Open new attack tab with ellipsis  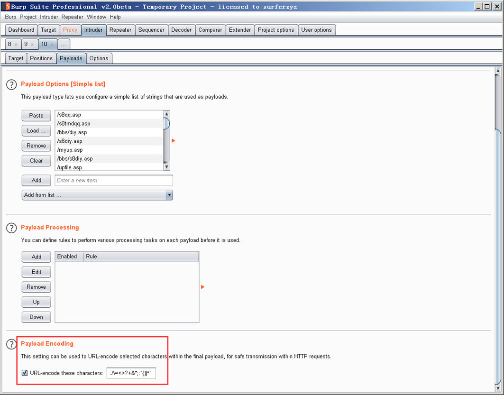(x=64, y=45)
